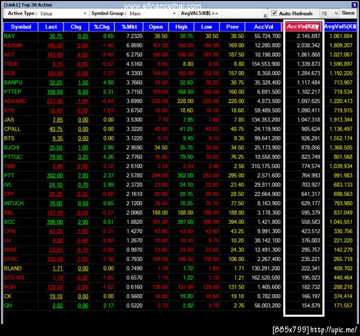Click KBANK %Mkt value 6.8690
Image resolution: width=360 pixels, height=336 pixels.
(x=134, y=46)
